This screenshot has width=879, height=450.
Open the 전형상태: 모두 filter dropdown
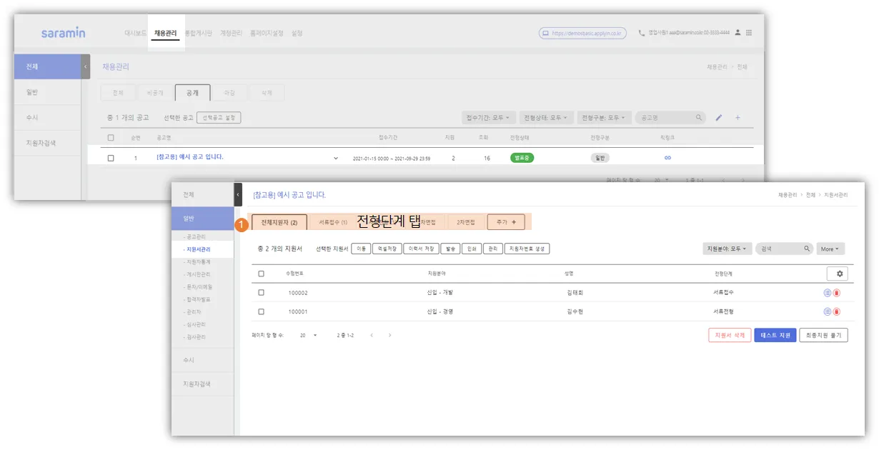point(547,117)
